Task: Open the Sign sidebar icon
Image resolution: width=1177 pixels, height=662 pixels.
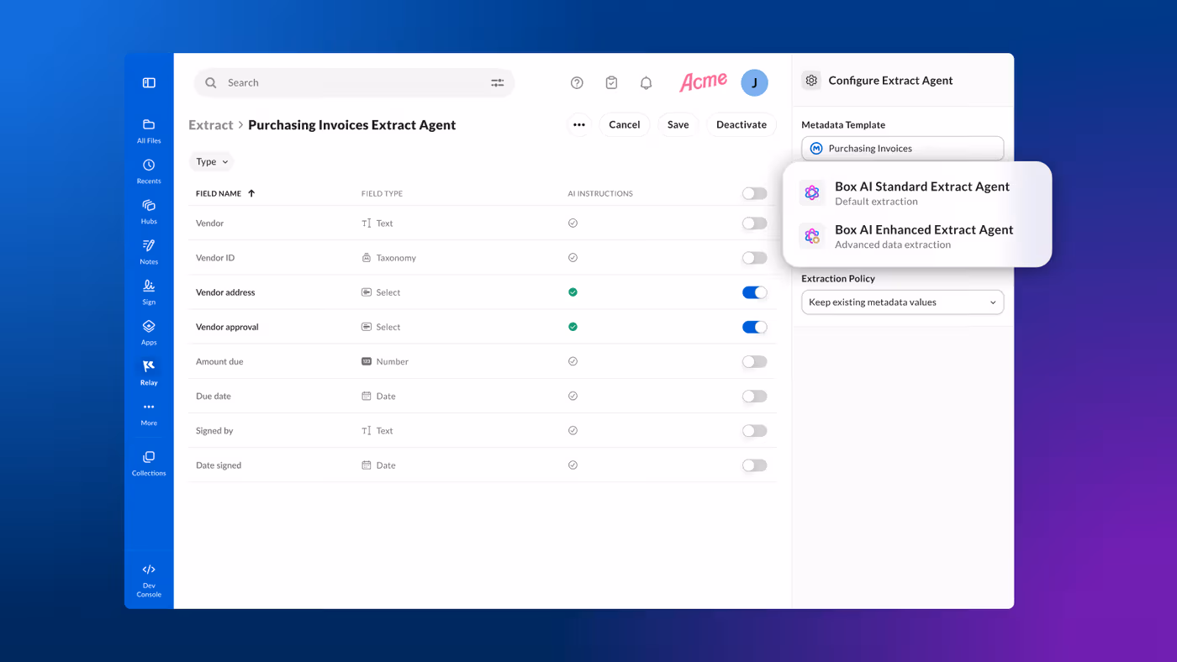Action: 149,292
